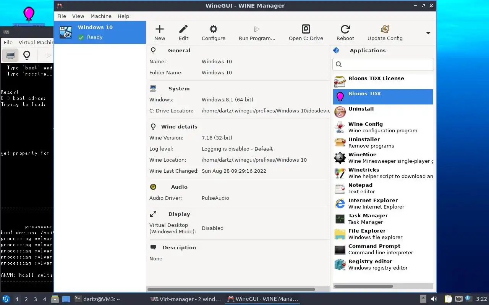Click Wine Version value 7.16 (32-bit)
489x305 pixels.
217,138
